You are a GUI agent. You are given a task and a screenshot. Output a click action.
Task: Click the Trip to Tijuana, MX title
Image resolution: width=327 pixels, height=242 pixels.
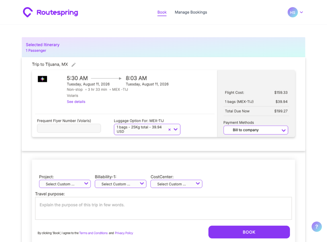50,65
